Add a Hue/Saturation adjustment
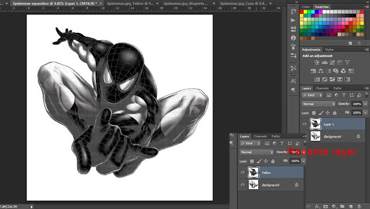Viewport: 370px width, 209px height. 313,71
